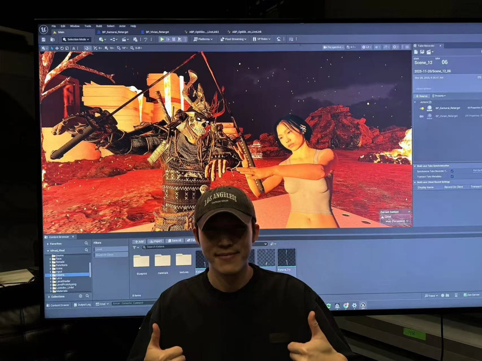Toggle Transact Take Metadata checkbox
Screen dimensions: 482x361
[x=452, y=177]
